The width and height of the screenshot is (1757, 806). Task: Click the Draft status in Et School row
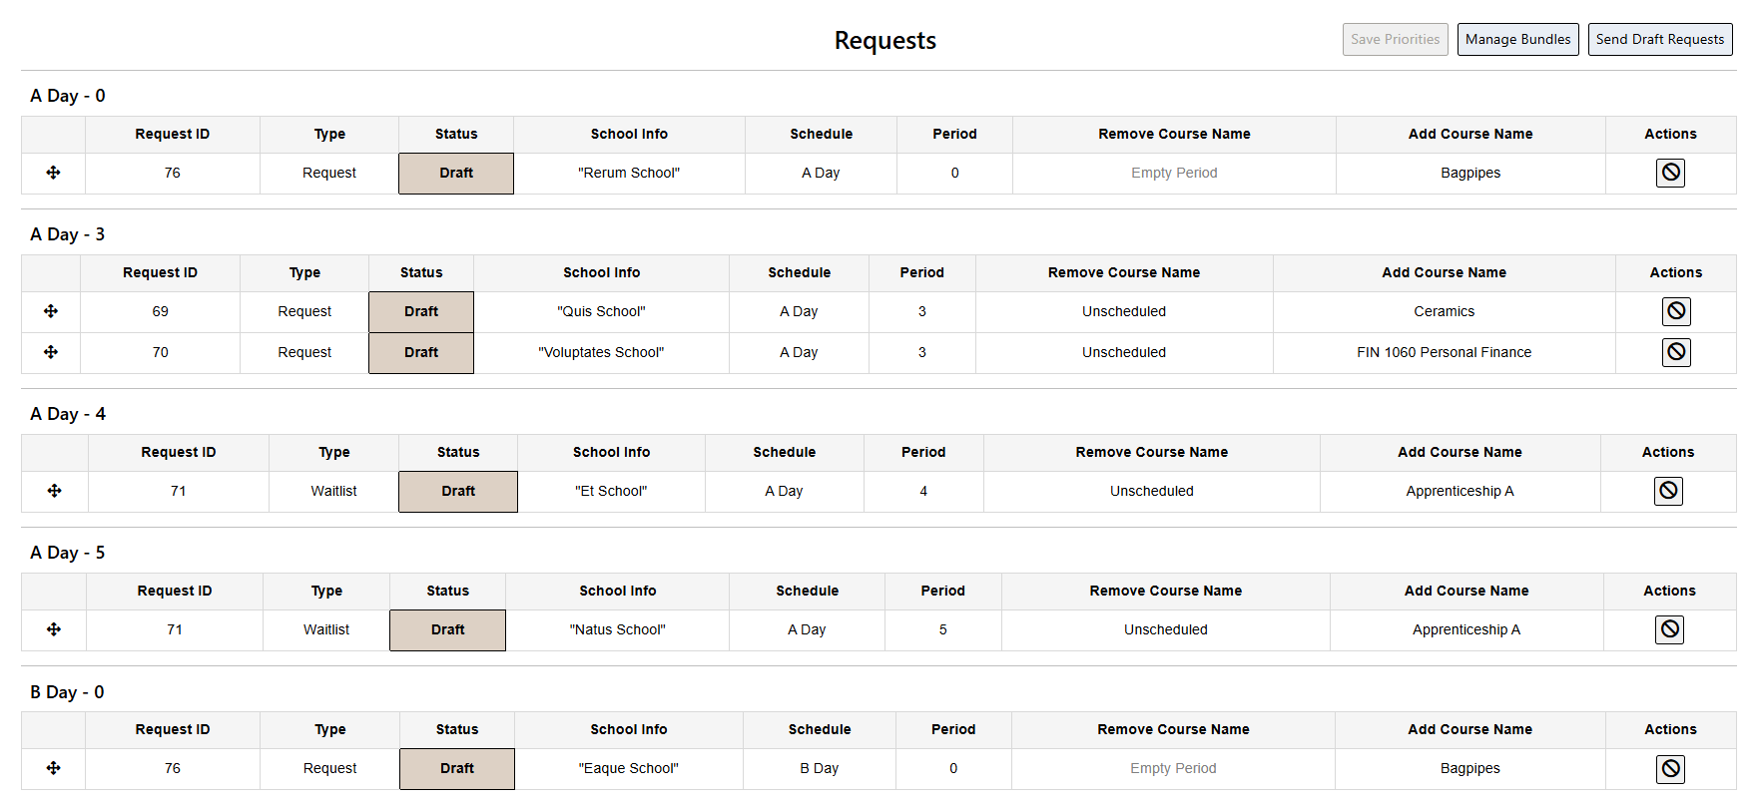tap(458, 492)
